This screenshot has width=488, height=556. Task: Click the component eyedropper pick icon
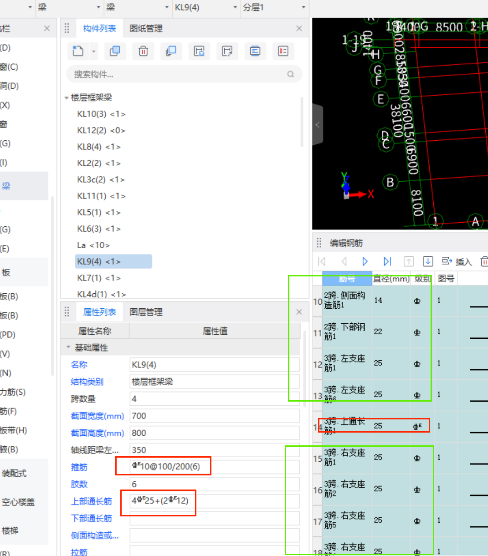227,51
